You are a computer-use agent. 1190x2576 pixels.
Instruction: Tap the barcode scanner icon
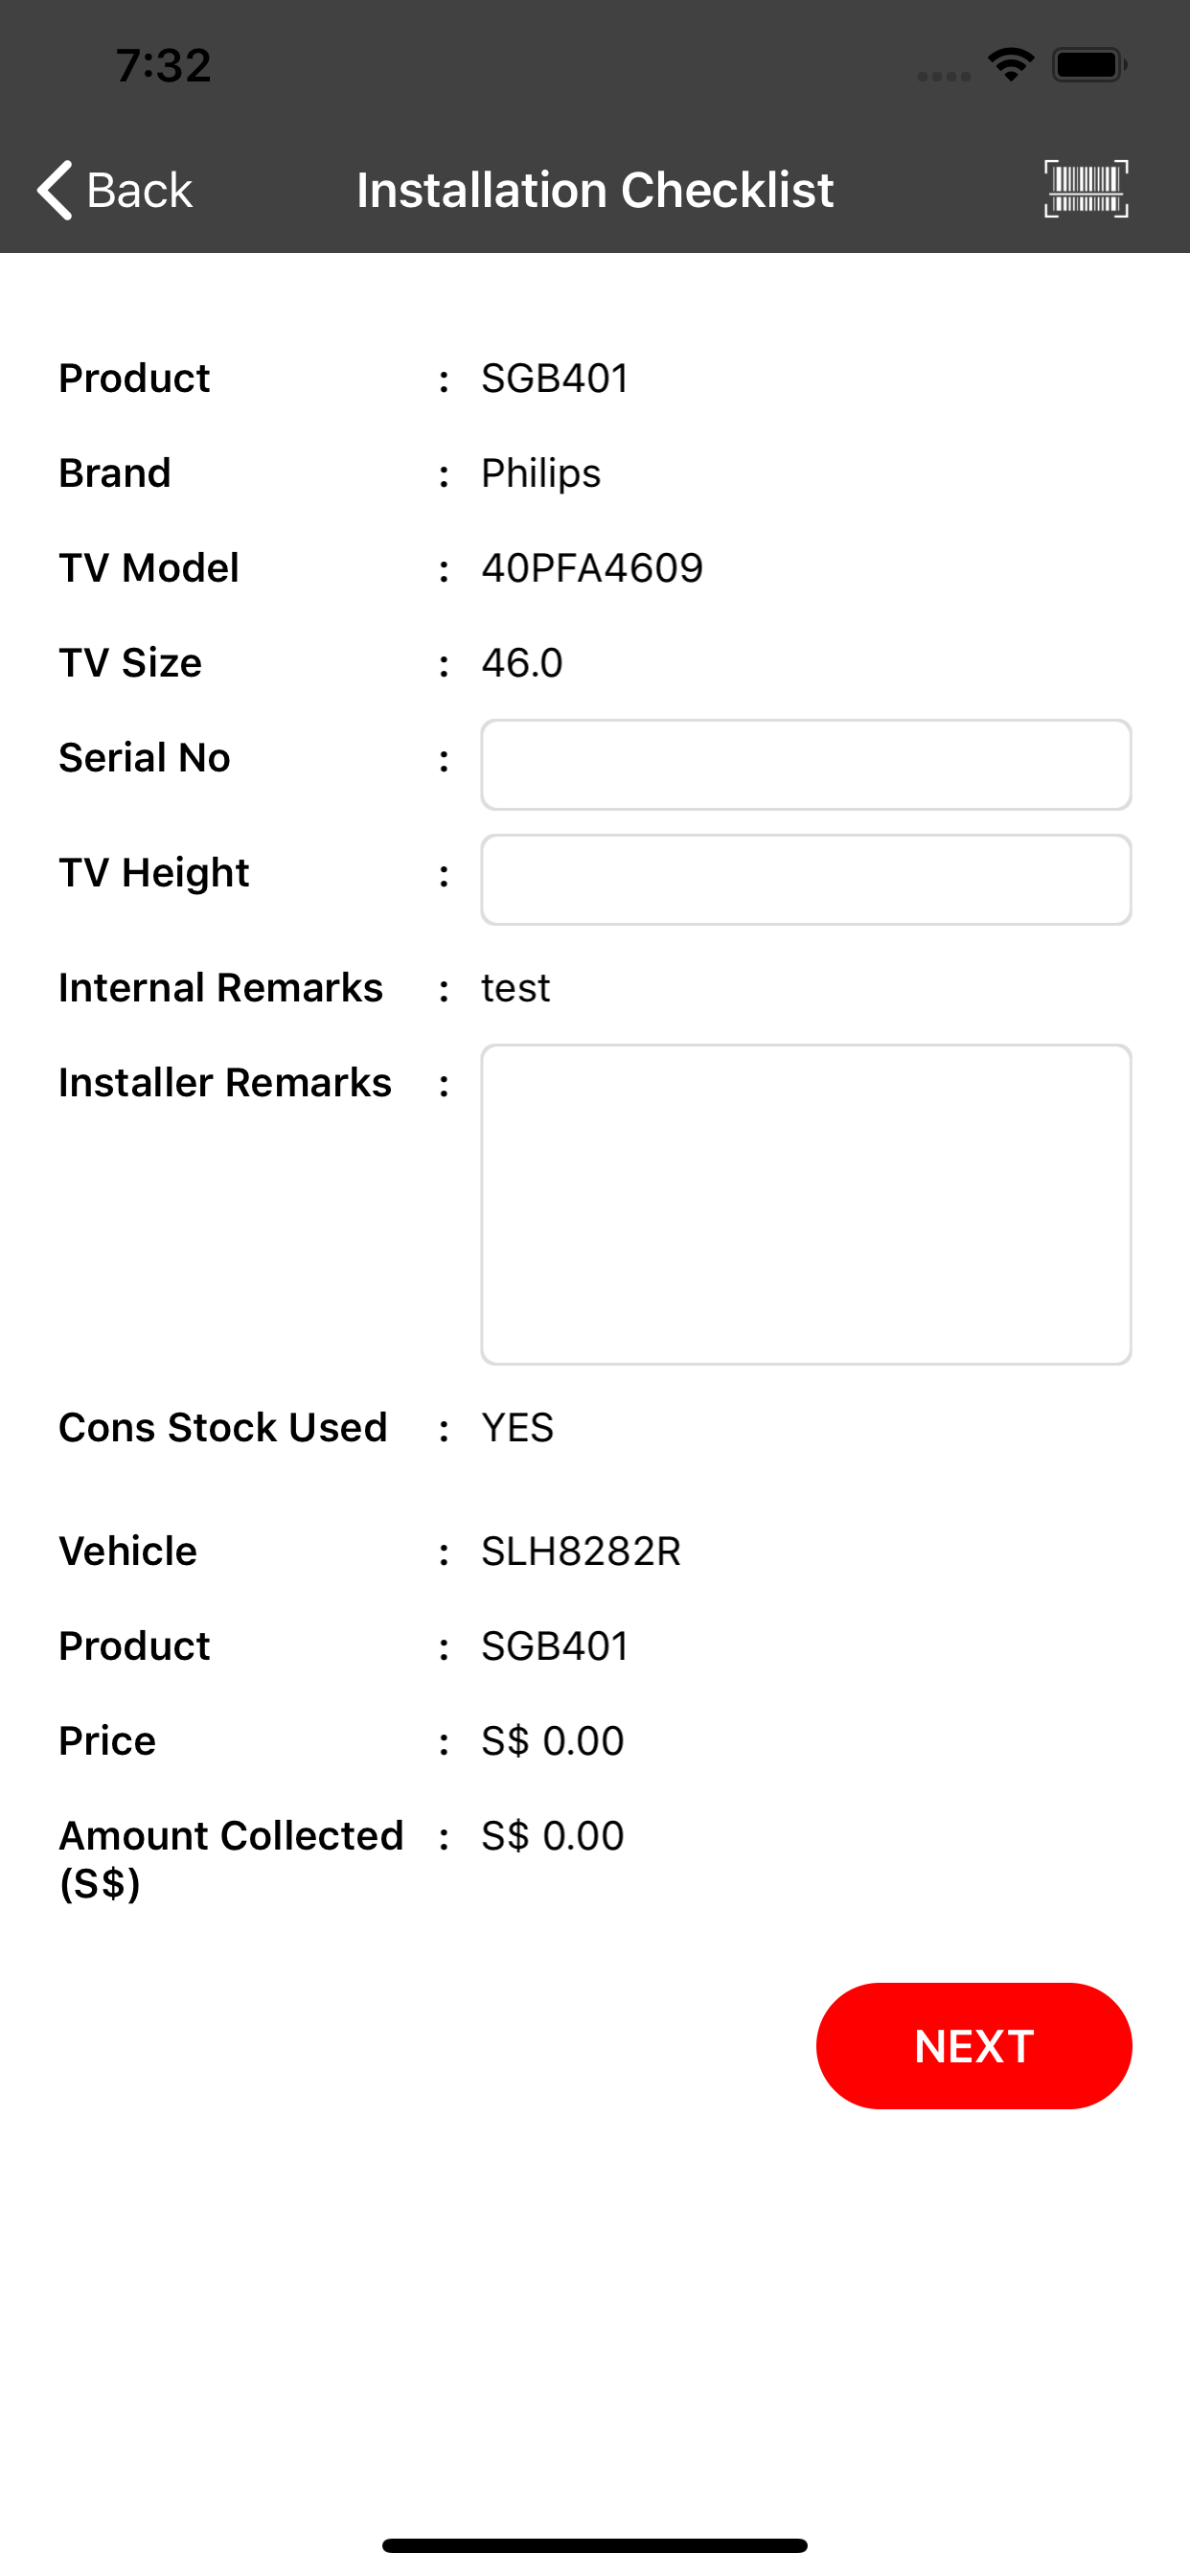(1086, 189)
